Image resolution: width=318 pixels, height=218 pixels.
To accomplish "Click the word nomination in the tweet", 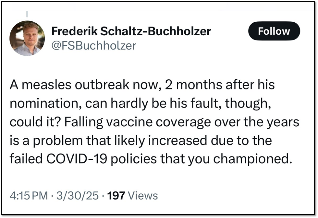I will click(x=44, y=103).
